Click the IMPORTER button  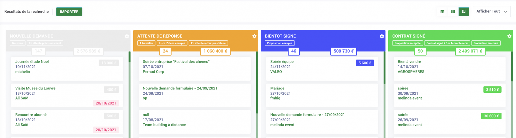pos(69,12)
